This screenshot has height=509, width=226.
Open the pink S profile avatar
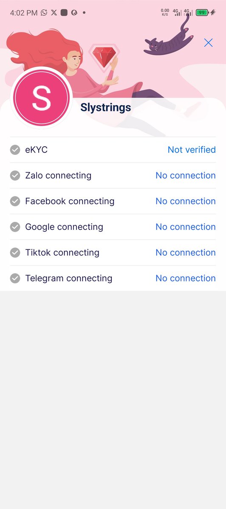click(x=41, y=98)
